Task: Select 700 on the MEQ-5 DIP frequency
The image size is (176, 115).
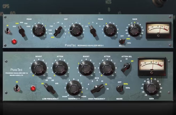Action: point(51,26)
